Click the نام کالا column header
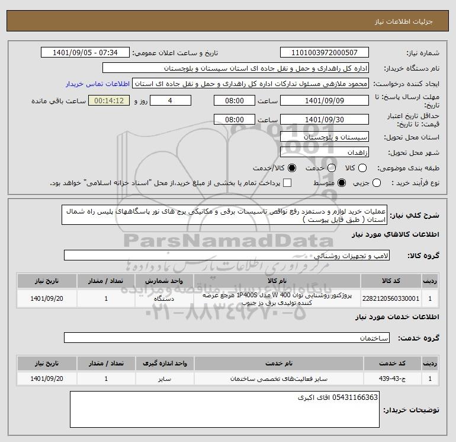The image size is (456, 442). (277, 281)
